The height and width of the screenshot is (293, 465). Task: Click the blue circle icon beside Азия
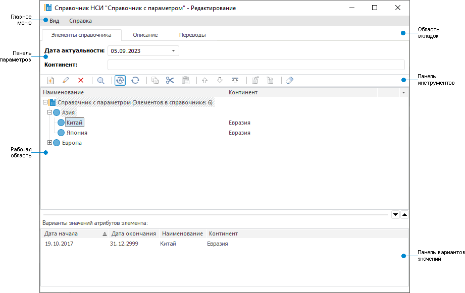pyautogui.click(x=57, y=112)
